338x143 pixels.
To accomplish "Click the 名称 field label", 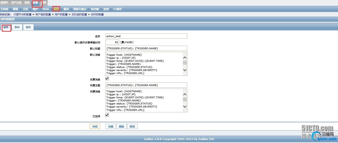I will point(97,37).
